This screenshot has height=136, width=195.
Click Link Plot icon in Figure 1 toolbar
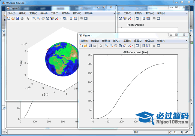(65, 18)
